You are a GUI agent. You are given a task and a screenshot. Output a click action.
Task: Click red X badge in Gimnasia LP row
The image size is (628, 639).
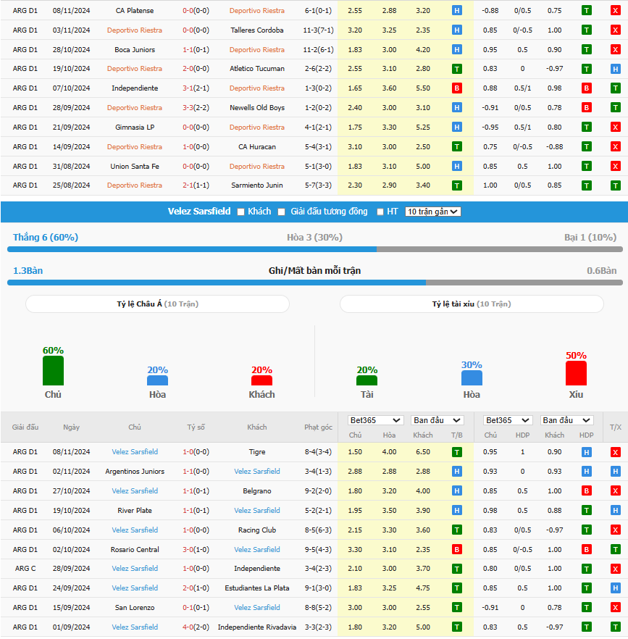pos(616,128)
